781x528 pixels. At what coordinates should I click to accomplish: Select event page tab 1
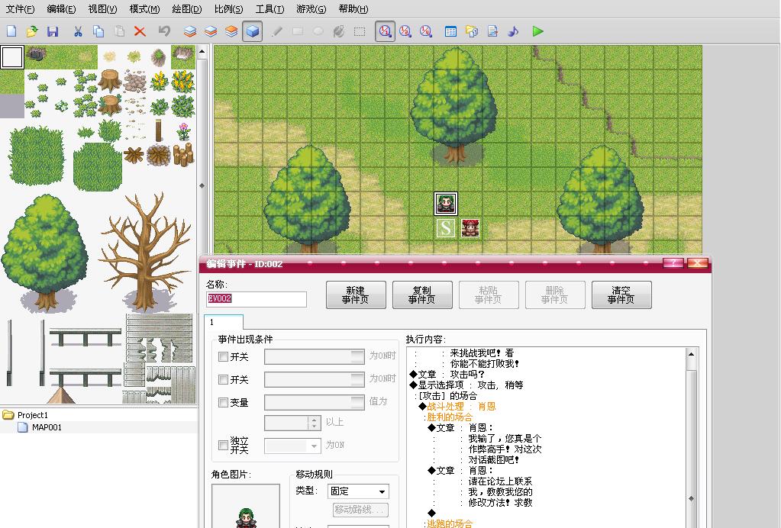pos(224,322)
